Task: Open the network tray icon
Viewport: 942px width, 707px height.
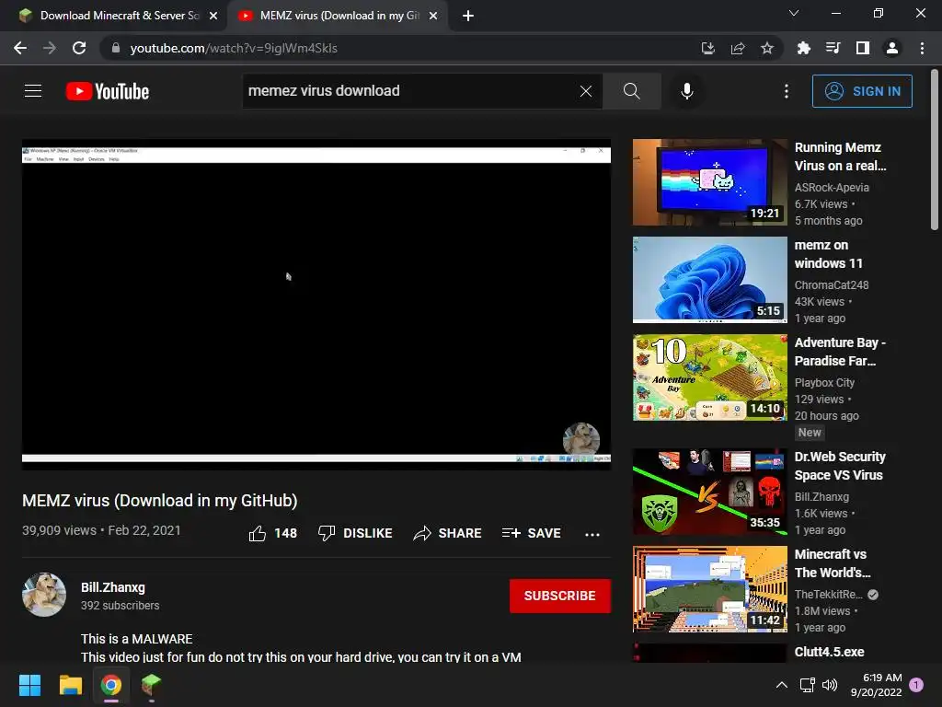Action: [x=807, y=685]
